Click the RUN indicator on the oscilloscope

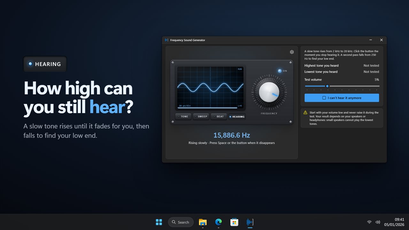pos(240,69)
